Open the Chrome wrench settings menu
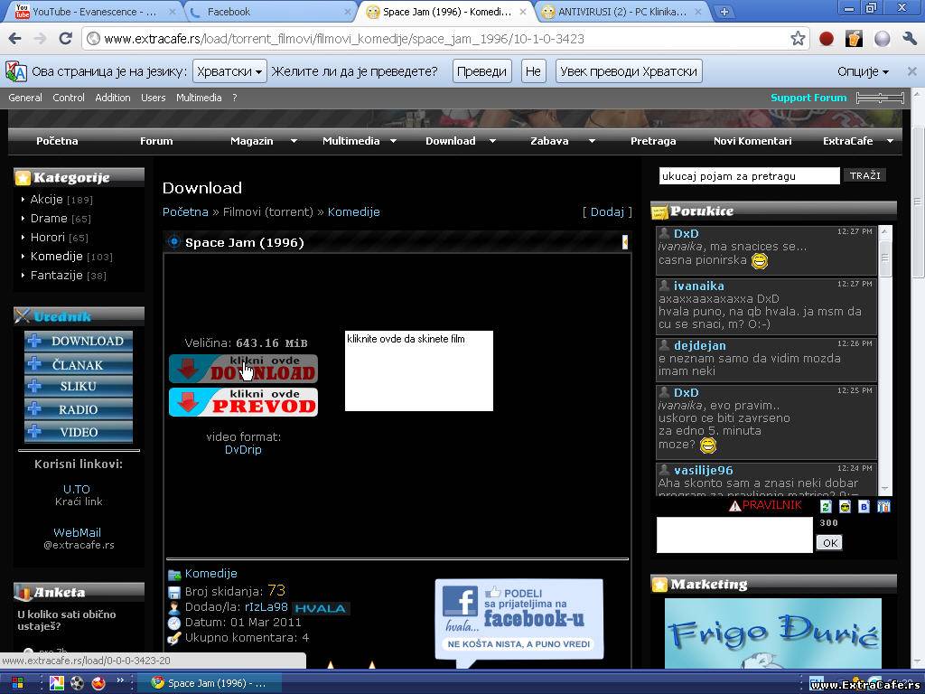Screen dimensions: 925x694 click(x=909, y=39)
